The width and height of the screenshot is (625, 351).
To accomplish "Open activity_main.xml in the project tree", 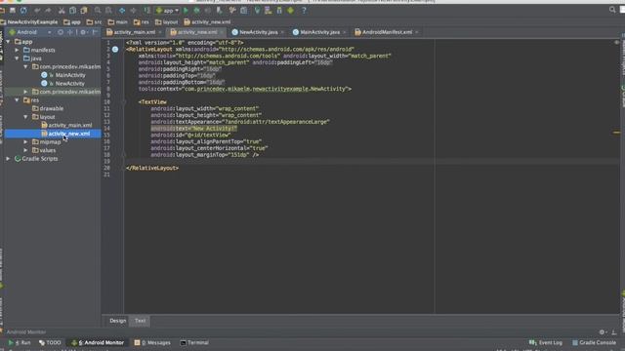I will 69,126.
